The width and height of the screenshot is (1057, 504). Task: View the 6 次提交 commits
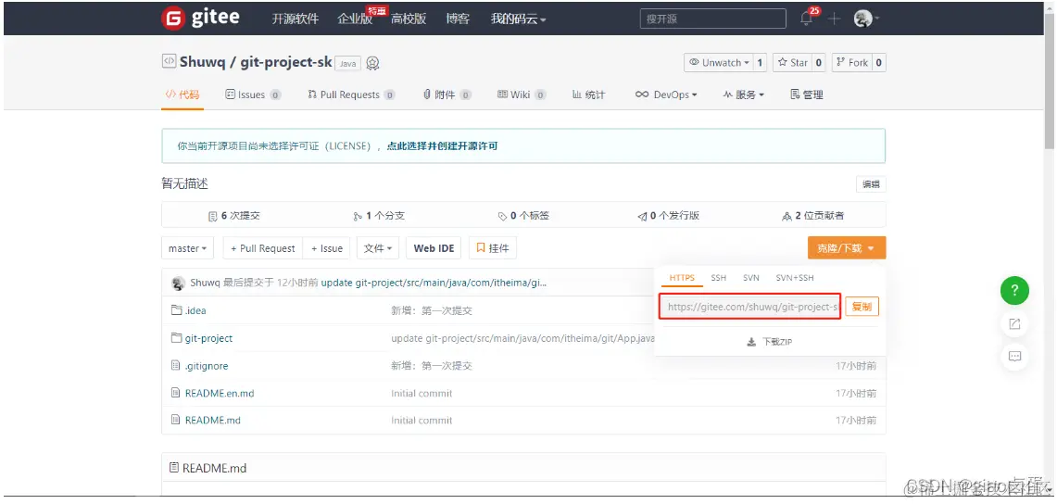coord(234,216)
